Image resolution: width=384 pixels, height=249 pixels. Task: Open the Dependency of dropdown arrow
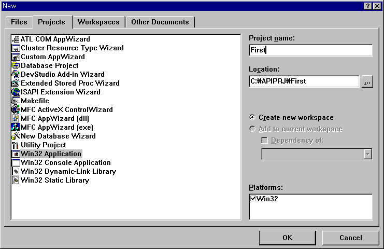(367, 154)
